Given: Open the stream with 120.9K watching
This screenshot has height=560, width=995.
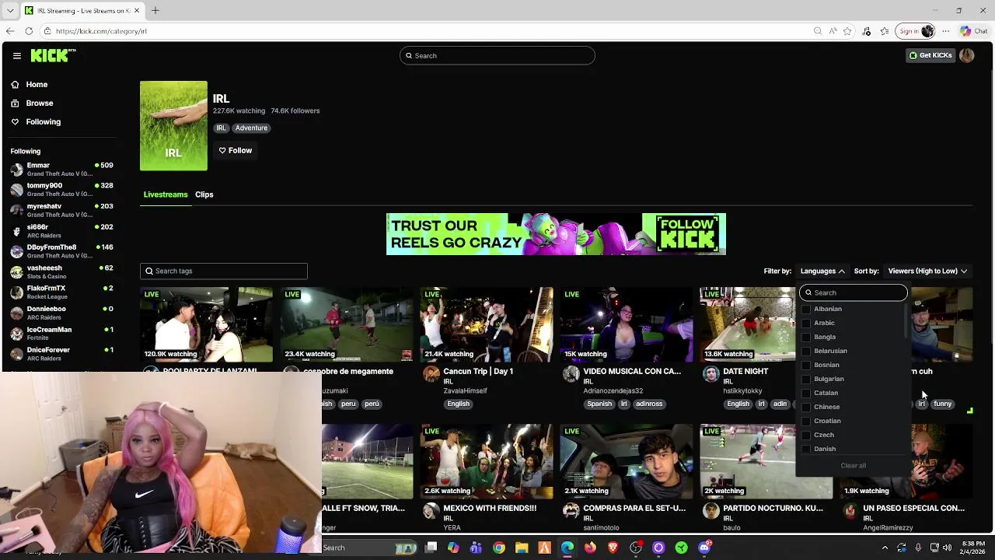Looking at the screenshot, I should [x=207, y=324].
